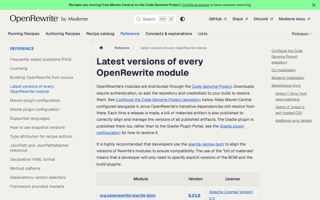Screen dimensions: 320x200
Task: Open the Slack link in the header
Action: click(240, 19)
